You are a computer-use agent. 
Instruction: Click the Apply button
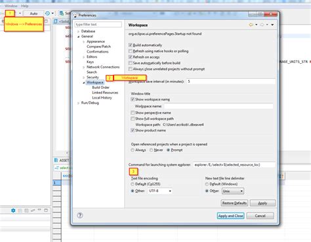coord(262,203)
